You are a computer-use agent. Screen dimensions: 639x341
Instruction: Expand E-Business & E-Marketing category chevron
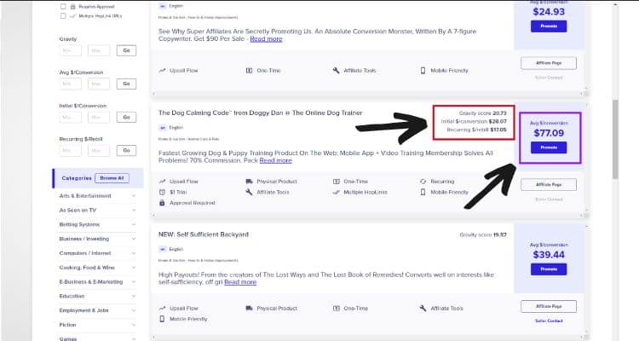click(134, 282)
